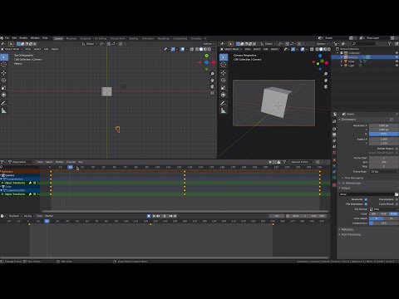
Task: Open the Frame Rate dropdown
Action: click(384, 172)
